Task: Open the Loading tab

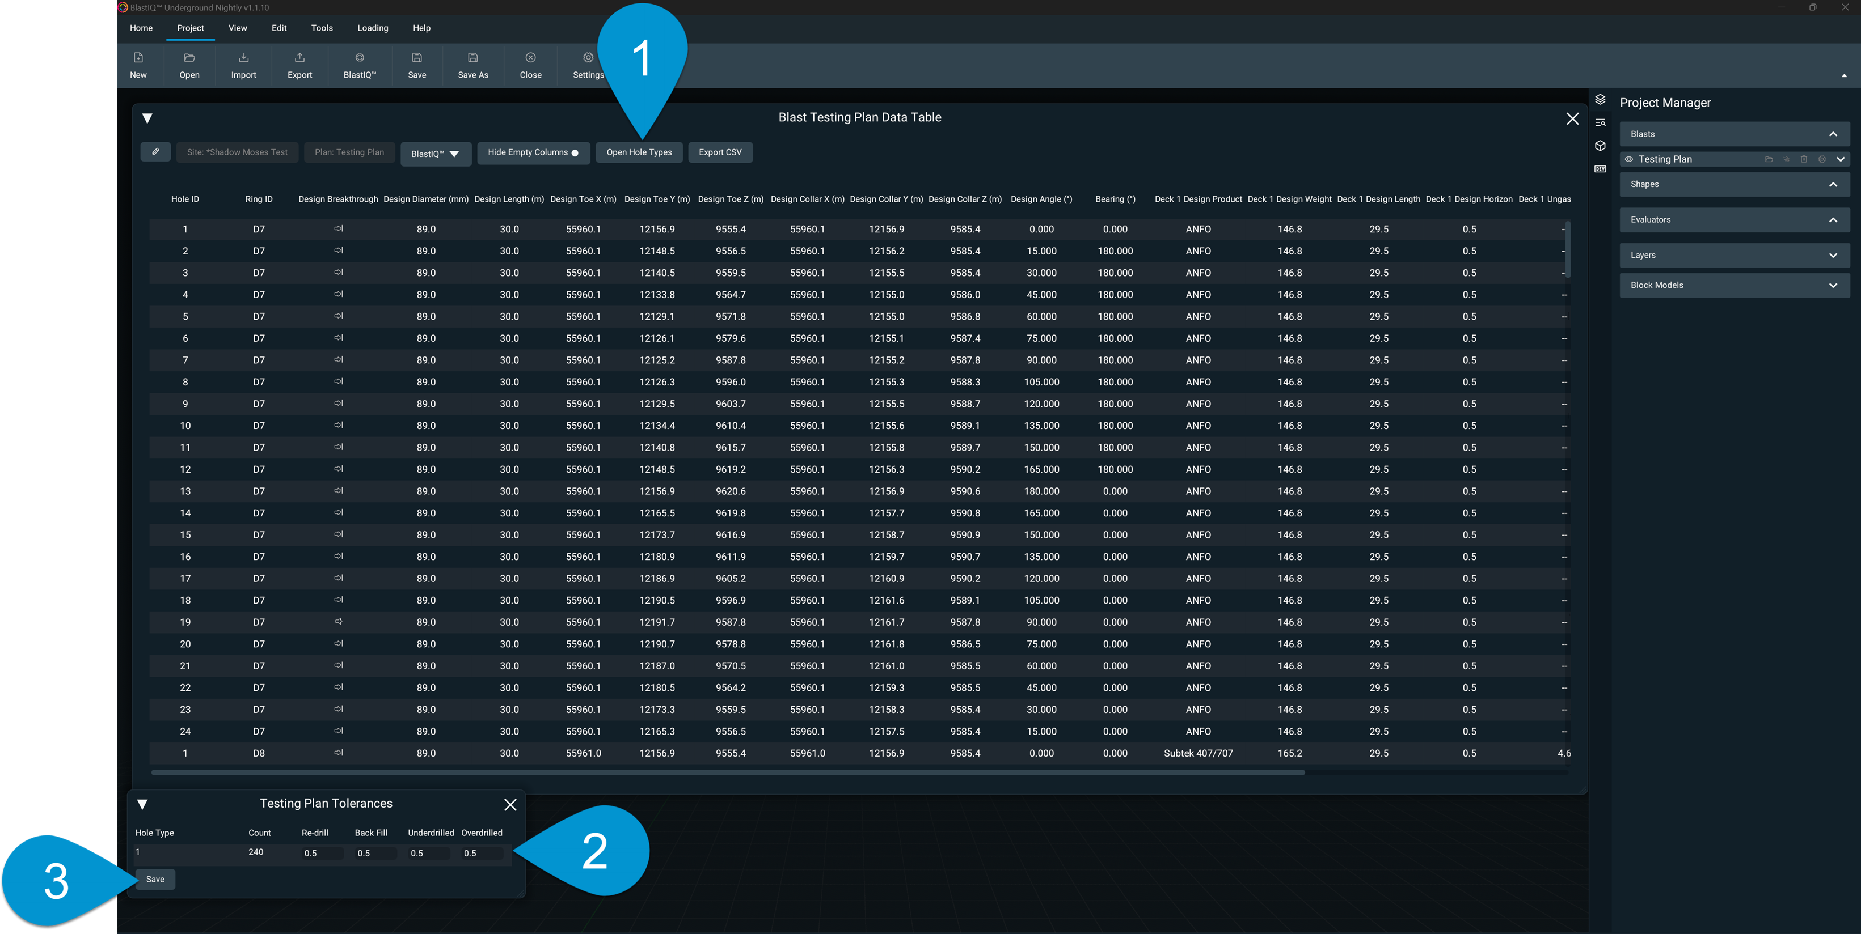Action: point(373,28)
